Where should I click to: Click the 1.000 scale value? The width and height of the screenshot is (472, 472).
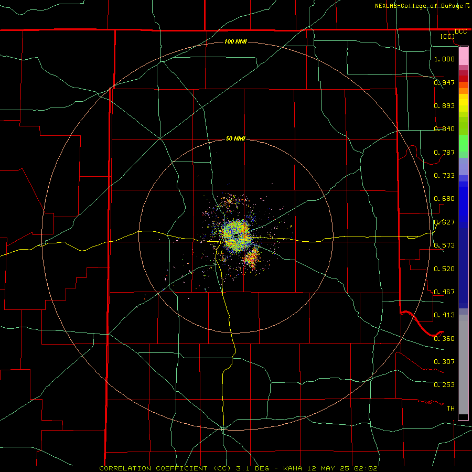(444, 59)
